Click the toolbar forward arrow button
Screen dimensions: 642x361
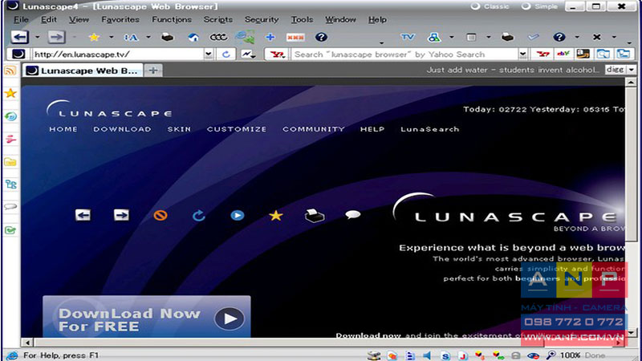pos(56,37)
